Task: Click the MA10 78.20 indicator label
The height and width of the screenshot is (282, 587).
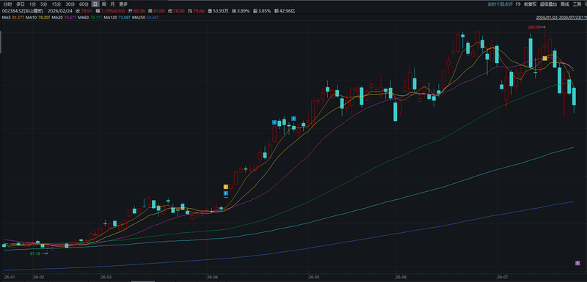Action: click(37, 18)
